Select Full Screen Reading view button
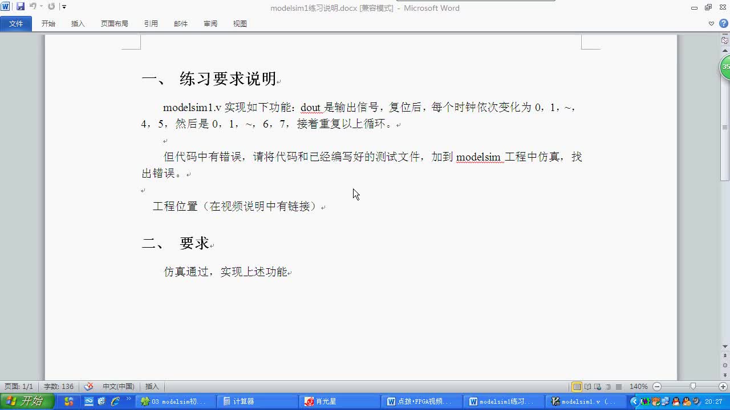Viewport: 730px width, 410px height. pos(587,387)
